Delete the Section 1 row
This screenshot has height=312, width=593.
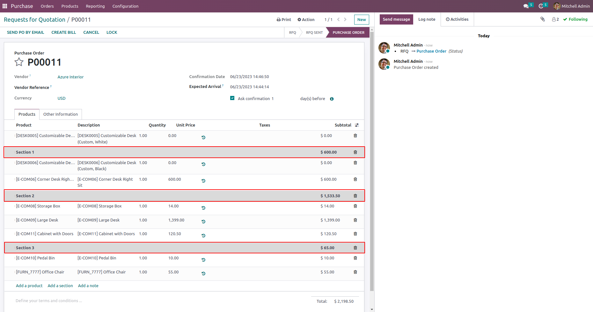click(355, 152)
